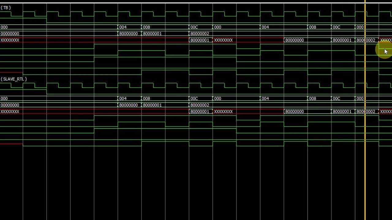Click 80000002 in SLAVE_RTL row starting with XXXXXXXX
The height and width of the screenshot is (220, 392).
click(x=366, y=112)
